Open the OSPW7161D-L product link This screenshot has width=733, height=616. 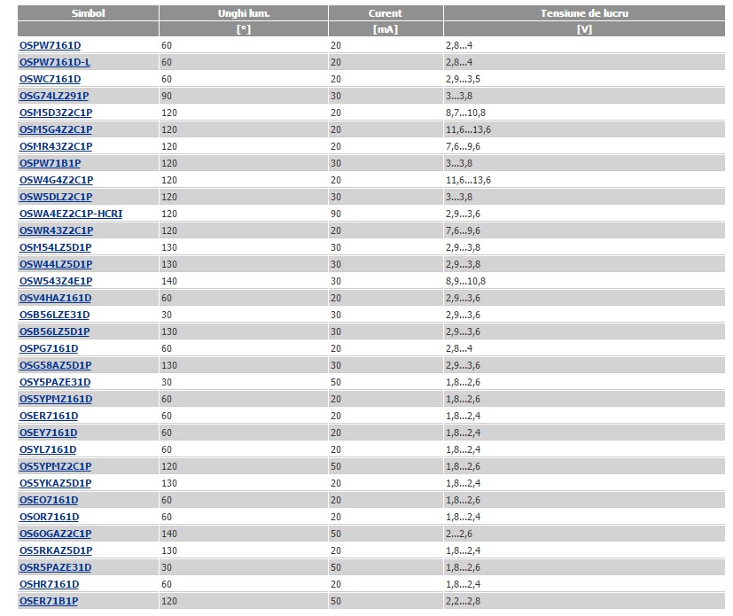pyautogui.click(x=55, y=62)
